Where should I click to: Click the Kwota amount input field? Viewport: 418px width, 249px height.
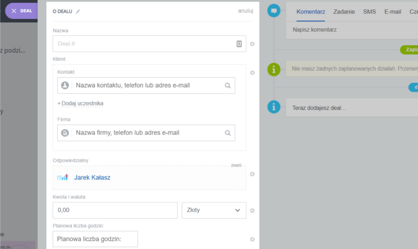pos(115,210)
